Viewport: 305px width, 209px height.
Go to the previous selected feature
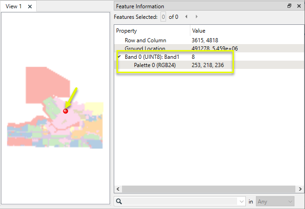[x=186, y=17]
